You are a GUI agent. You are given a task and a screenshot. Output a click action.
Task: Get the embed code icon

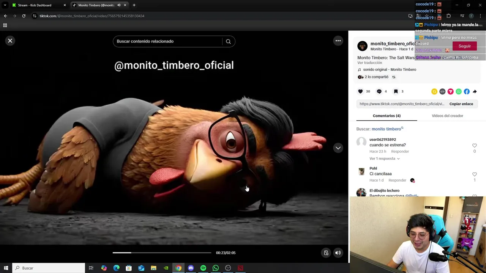[442, 91]
